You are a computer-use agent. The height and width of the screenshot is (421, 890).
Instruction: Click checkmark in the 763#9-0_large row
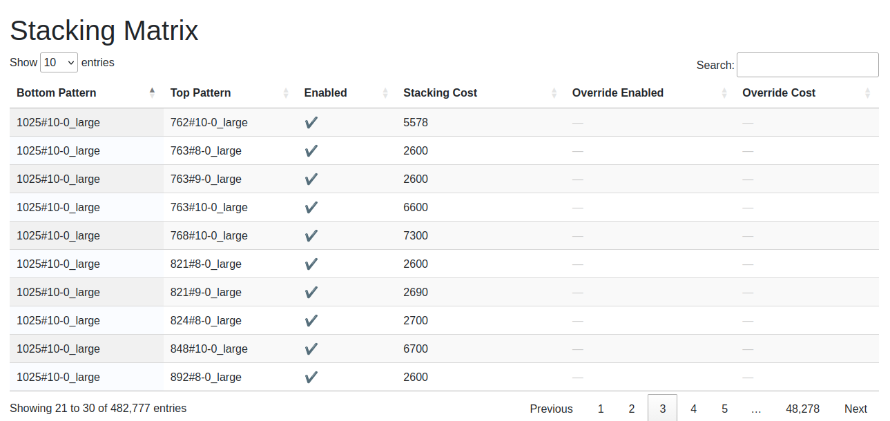(311, 179)
